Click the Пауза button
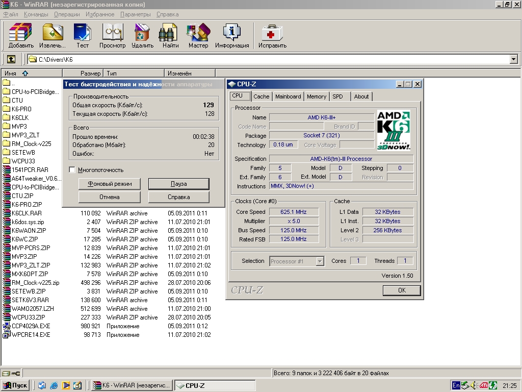The width and height of the screenshot is (522, 392). [x=179, y=184]
